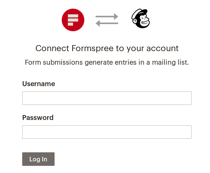Click the Log In button
Image resolution: width=210 pixels, height=173 pixels.
point(38,159)
